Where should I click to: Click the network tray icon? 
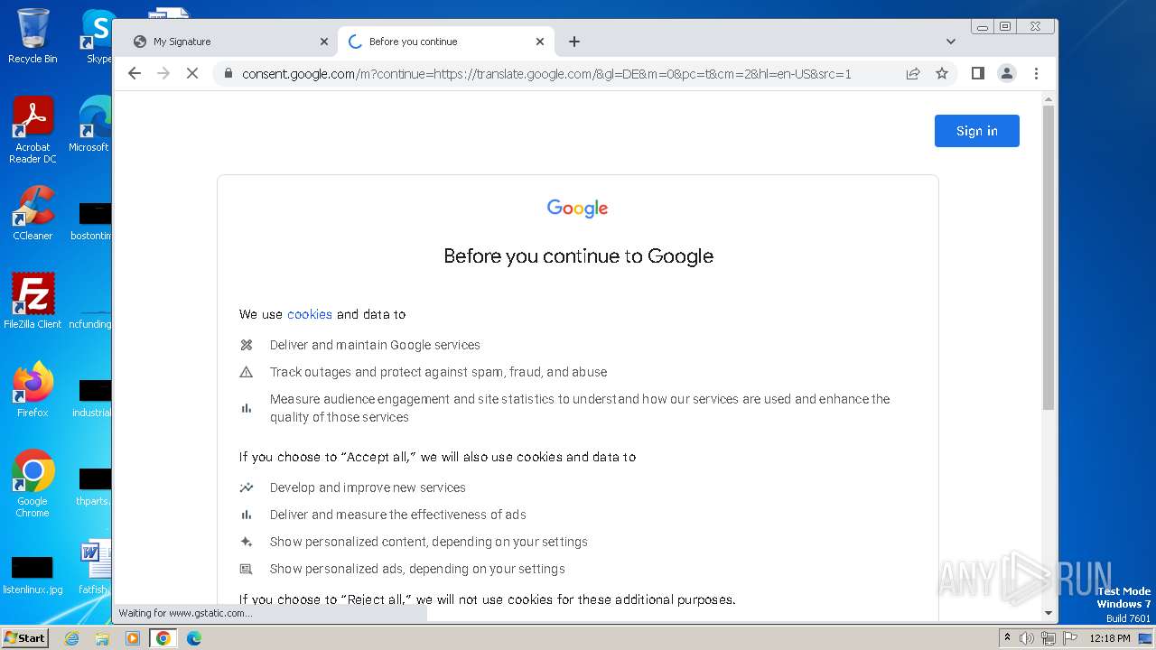click(1049, 638)
